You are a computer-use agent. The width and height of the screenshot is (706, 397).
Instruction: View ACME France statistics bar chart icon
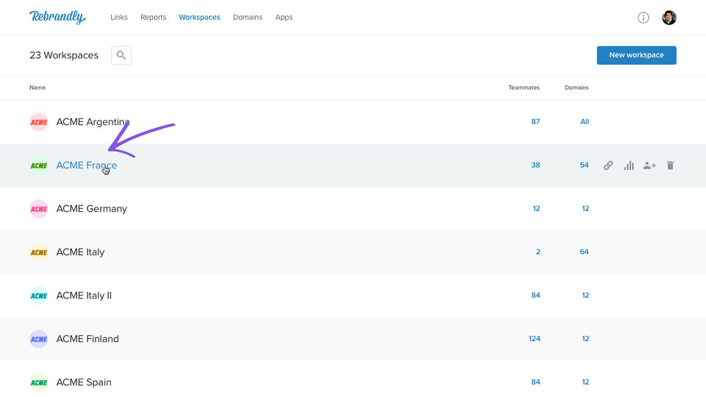(x=629, y=165)
